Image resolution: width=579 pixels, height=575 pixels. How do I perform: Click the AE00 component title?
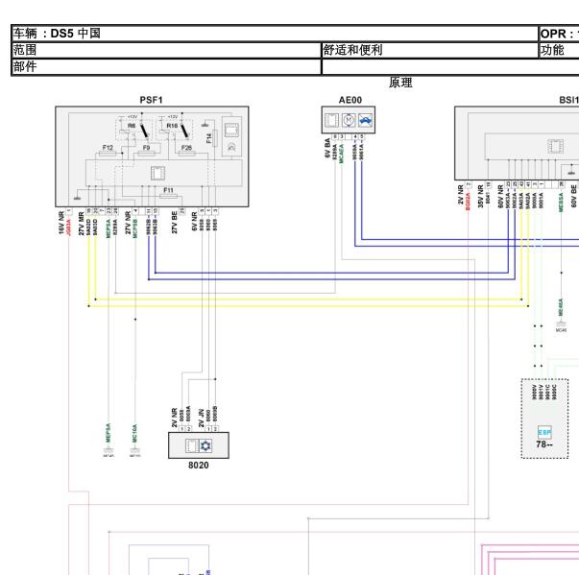tap(350, 100)
